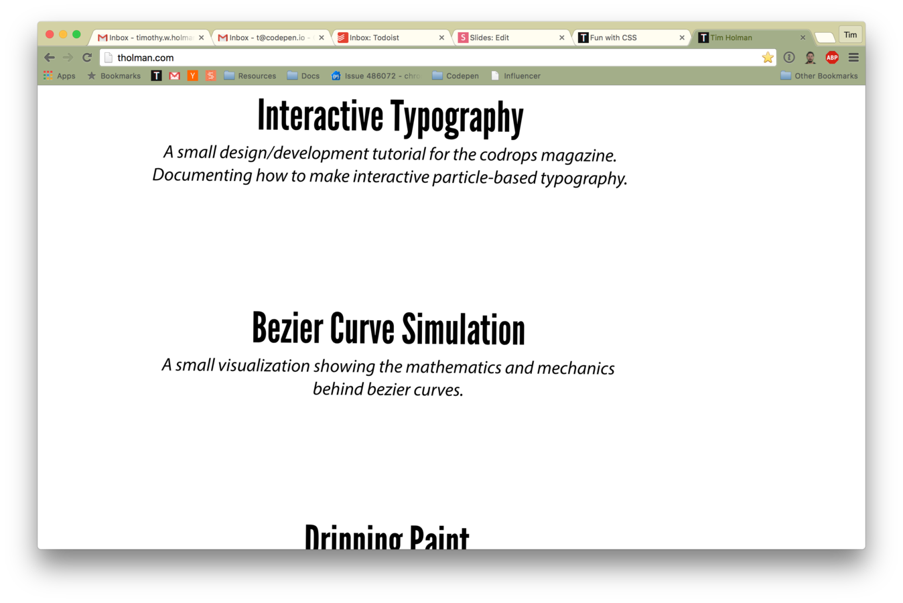The width and height of the screenshot is (903, 603).
Task: Focus the tholman.com address bar
Action: pyautogui.click(x=437, y=58)
